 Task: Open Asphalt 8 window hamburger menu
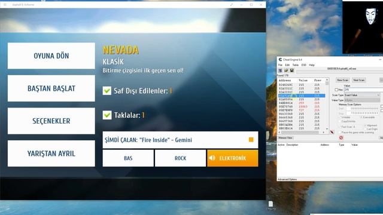click(5, 5)
